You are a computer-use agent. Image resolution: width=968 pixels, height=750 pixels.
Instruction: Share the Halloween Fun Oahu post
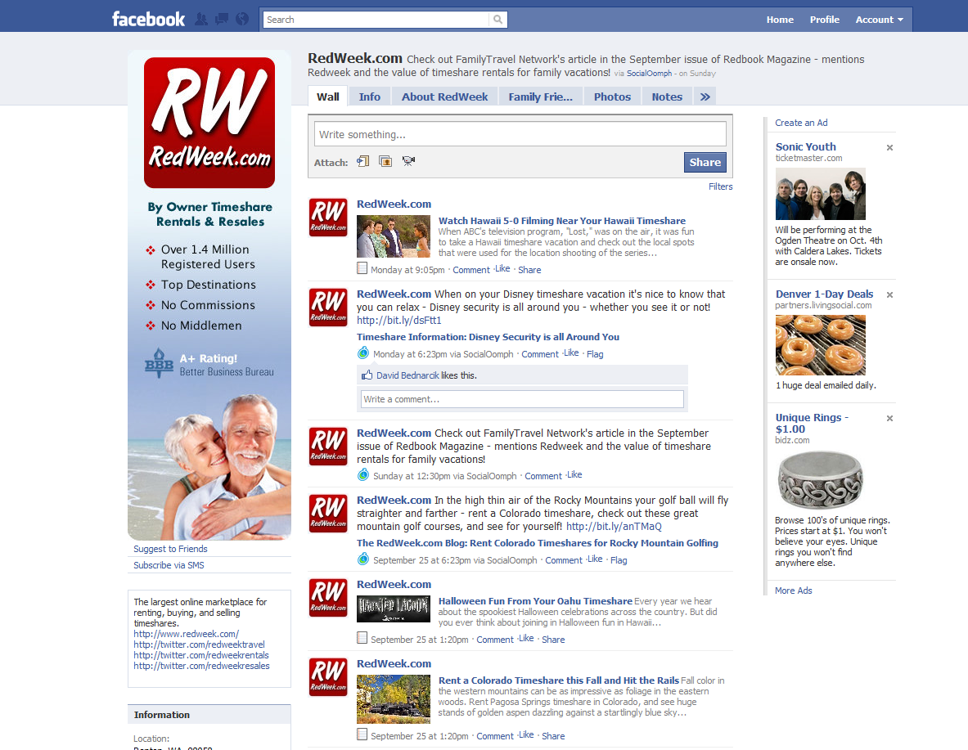(x=553, y=640)
